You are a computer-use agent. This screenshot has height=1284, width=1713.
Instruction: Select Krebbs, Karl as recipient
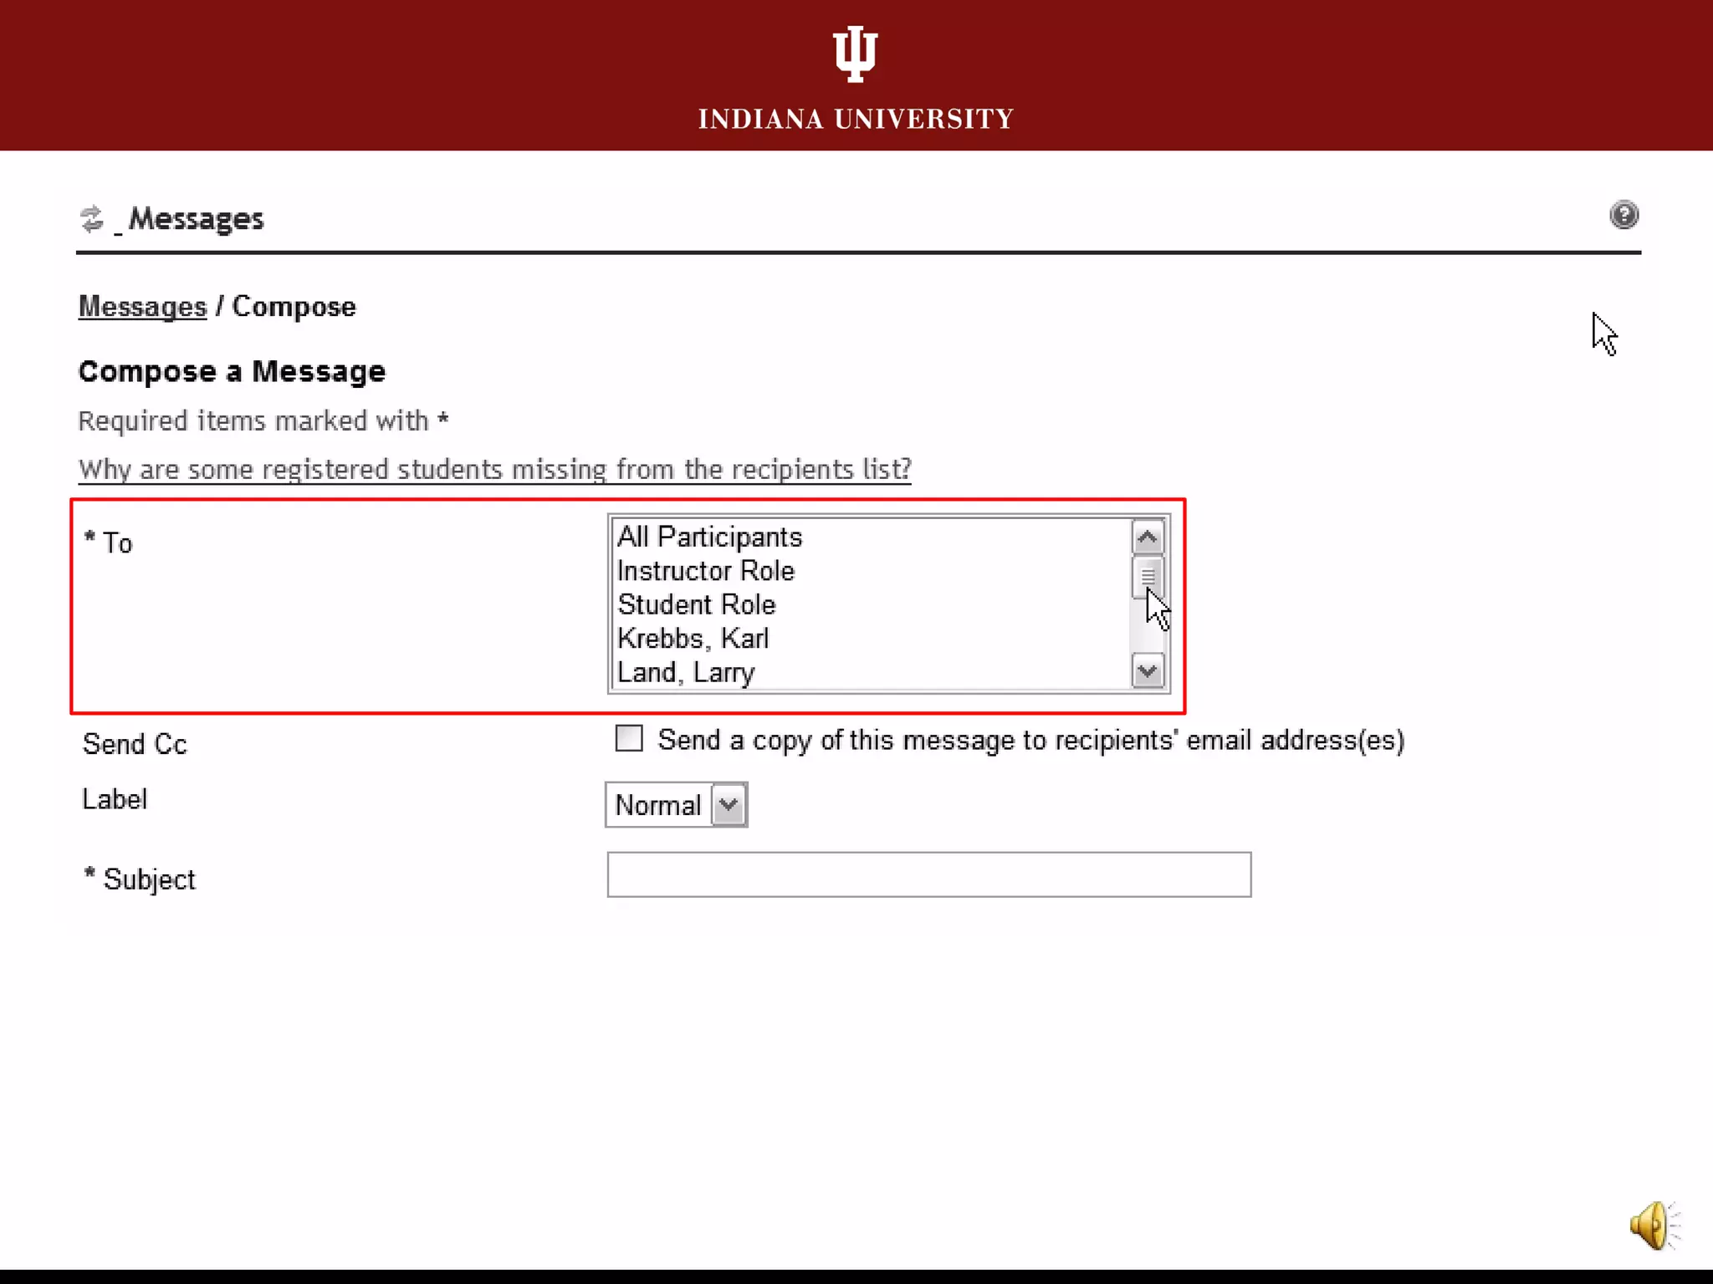coord(693,639)
